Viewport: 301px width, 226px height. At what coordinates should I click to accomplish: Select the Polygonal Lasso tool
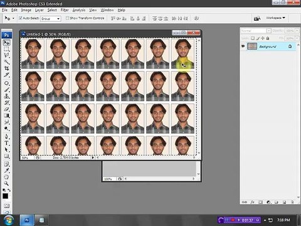click(6, 55)
